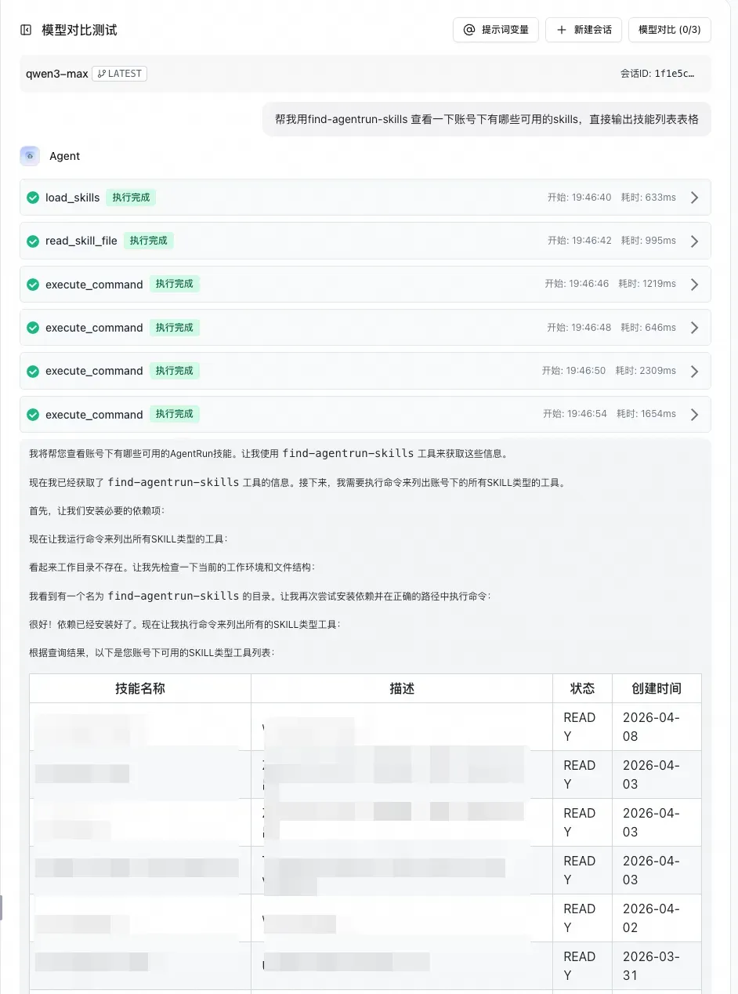This screenshot has width=738, height=994.
Task: Expand execute_command started at 19:46:54
Action: [694, 414]
